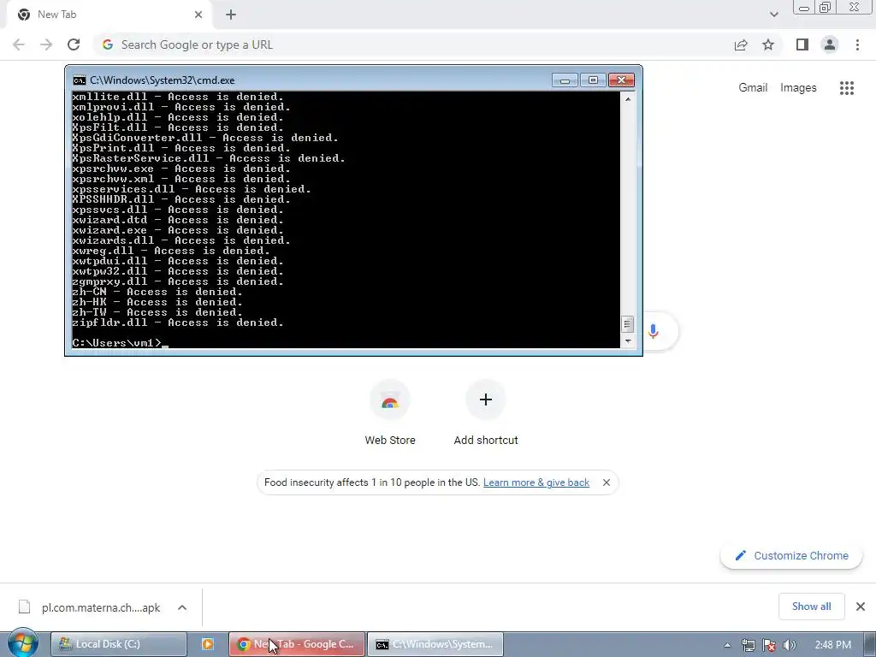
Task: Minimize the cmd.exe window
Action: point(565,80)
